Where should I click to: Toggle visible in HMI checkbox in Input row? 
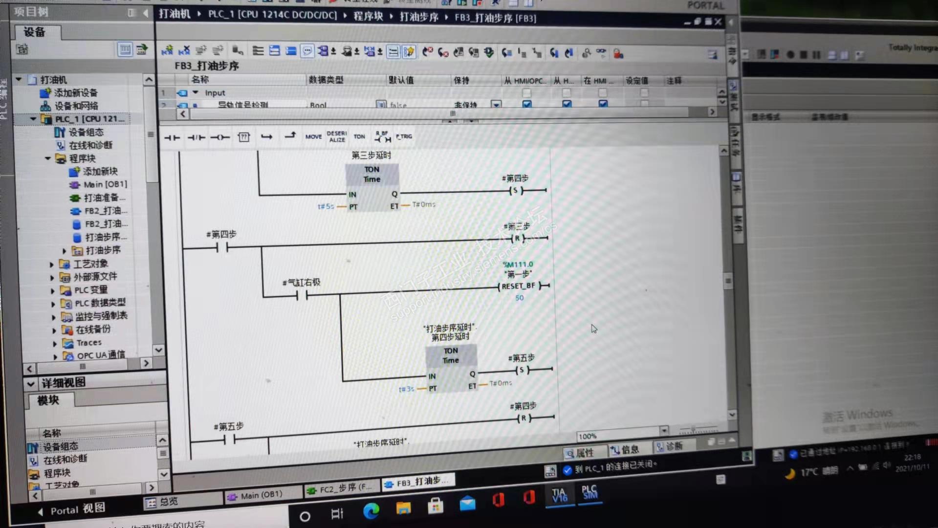[x=603, y=92]
